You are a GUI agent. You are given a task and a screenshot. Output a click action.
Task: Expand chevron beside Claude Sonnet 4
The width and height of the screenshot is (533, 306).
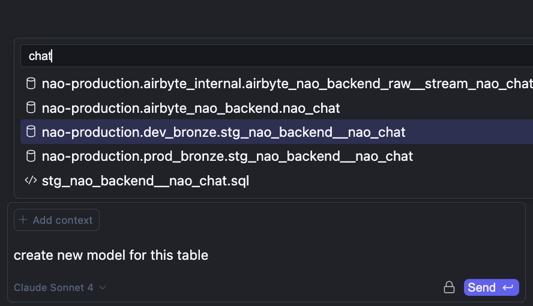103,287
